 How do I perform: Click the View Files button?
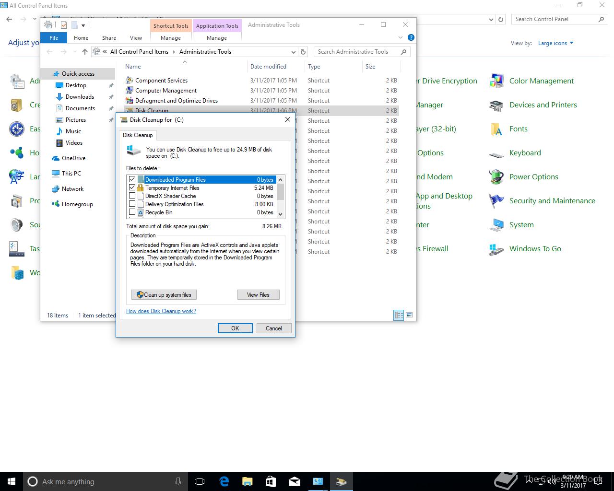pos(259,295)
